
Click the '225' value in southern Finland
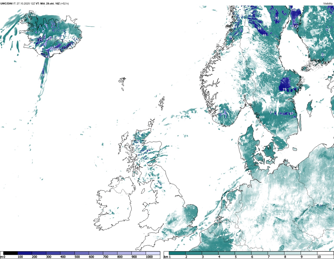(323, 55)
